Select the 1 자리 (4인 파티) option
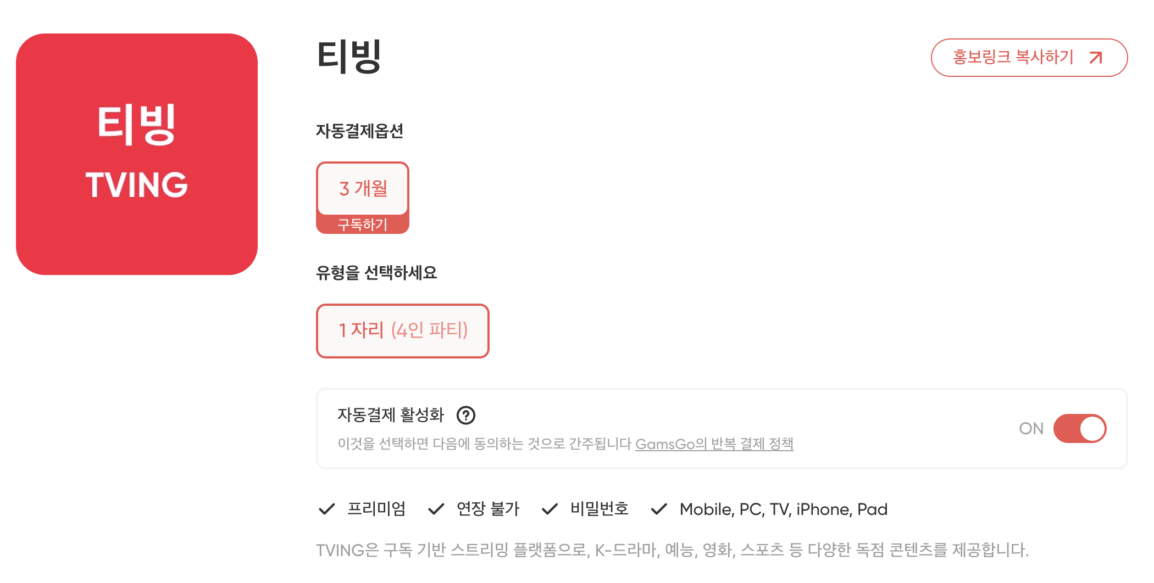This screenshot has height=583, width=1154. coord(402,331)
